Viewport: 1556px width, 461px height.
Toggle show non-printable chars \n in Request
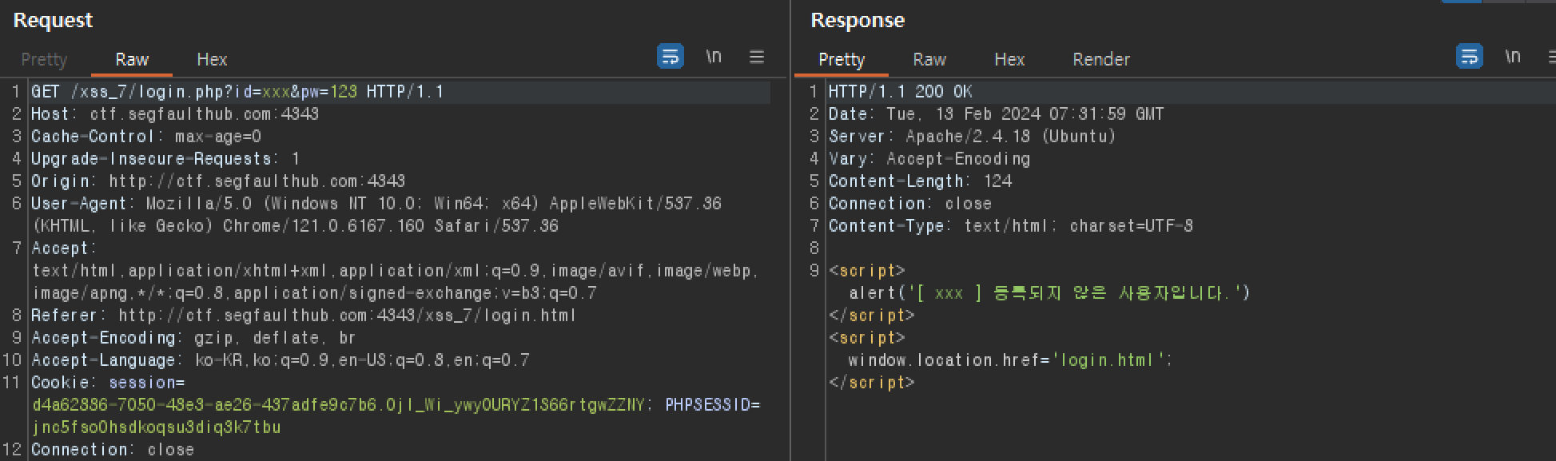coord(714,57)
